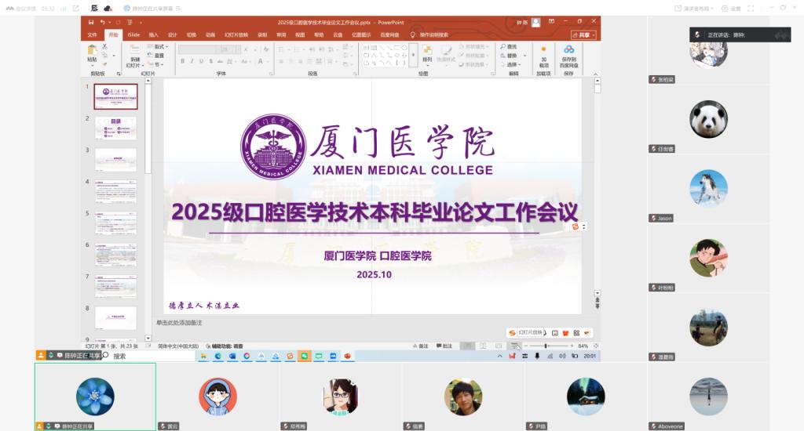This screenshot has height=431, width=804.
Task: Click the lightbulb 操作说明搜索 box
Action: click(x=429, y=34)
